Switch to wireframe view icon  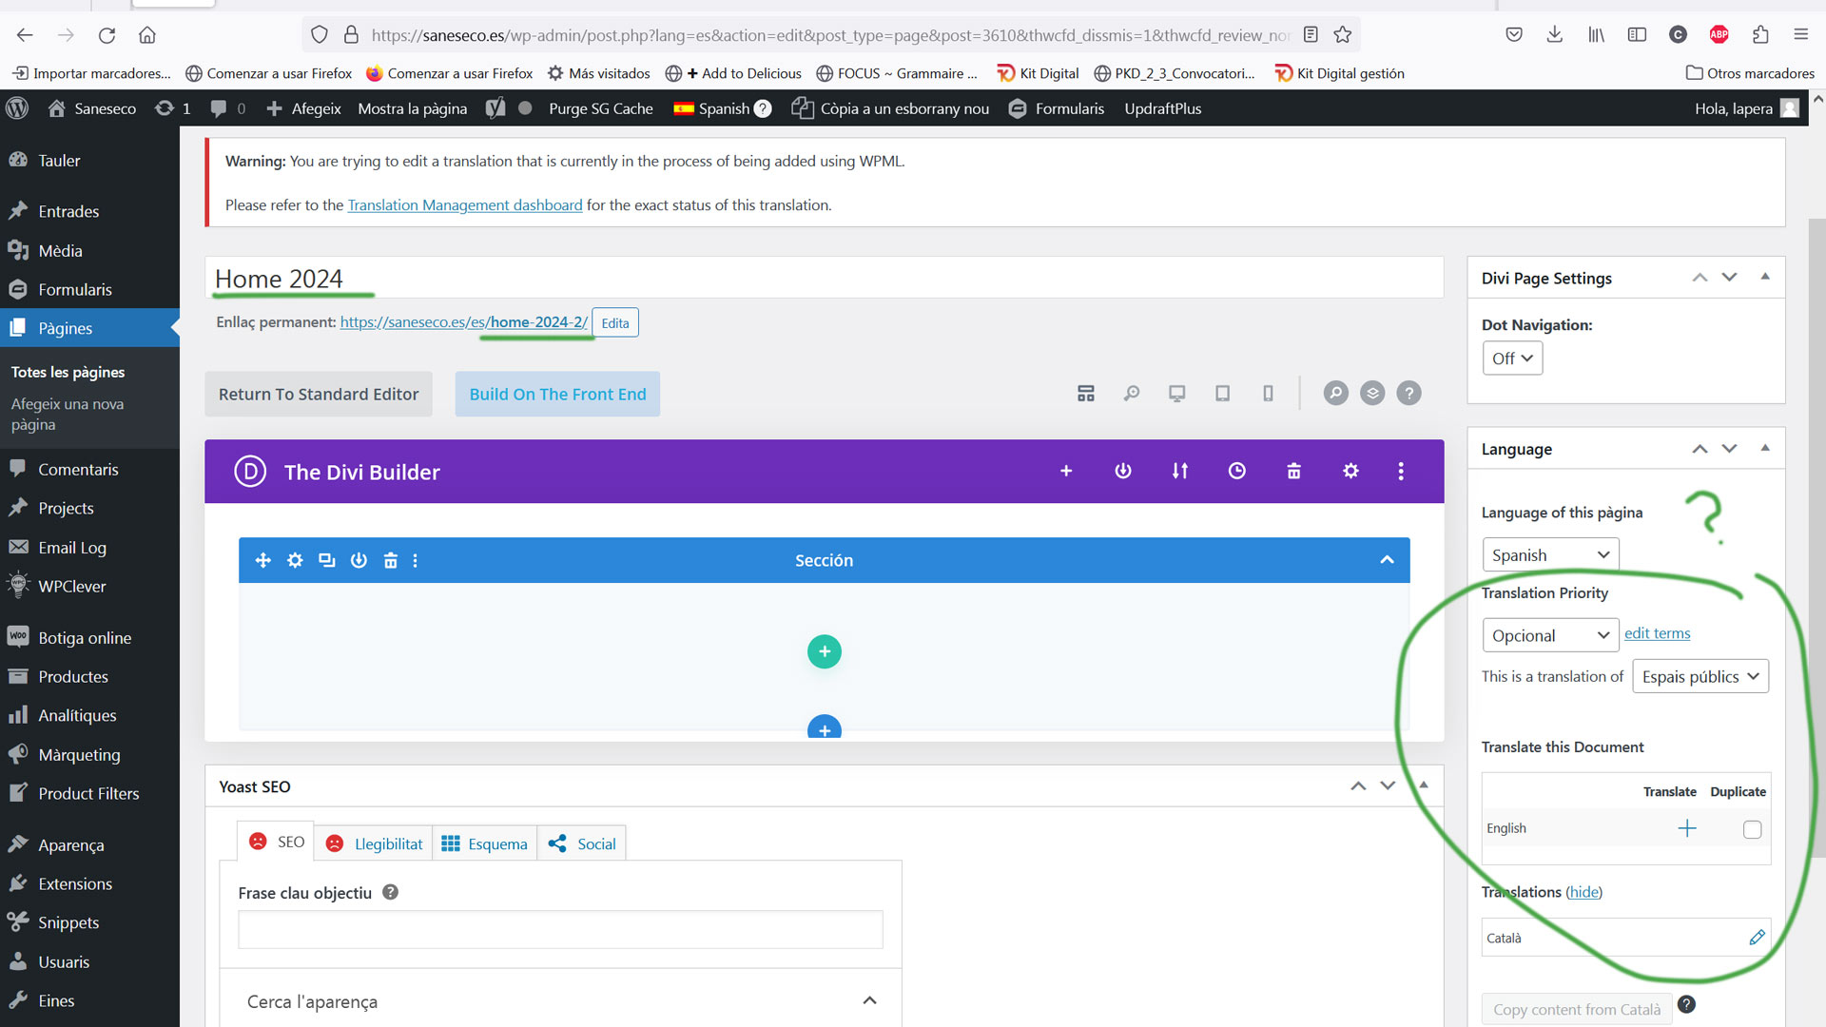pyautogui.click(x=1086, y=393)
